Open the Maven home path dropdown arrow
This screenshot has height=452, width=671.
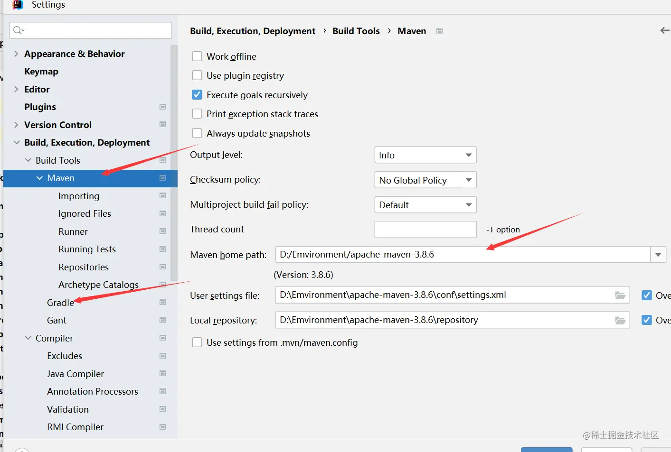click(x=658, y=255)
